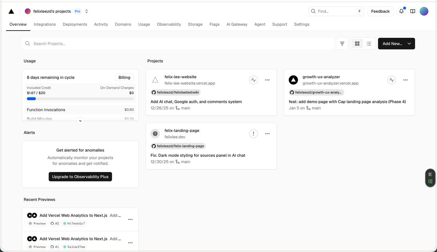The height and width of the screenshot is (252, 437).
Task: Open deployment Ht7mekGx7 chip
Action: click(x=74, y=224)
